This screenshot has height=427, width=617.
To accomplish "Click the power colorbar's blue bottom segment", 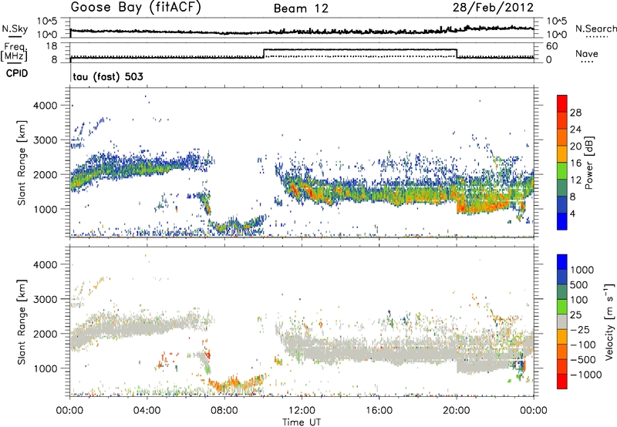I will pos(562,221).
